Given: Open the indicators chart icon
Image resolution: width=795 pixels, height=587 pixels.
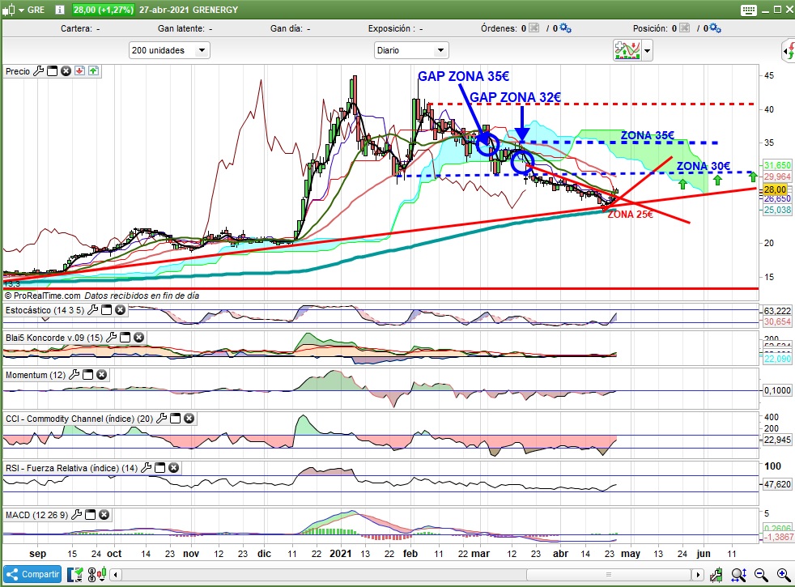Looking at the screenshot, I should pyautogui.click(x=627, y=50).
